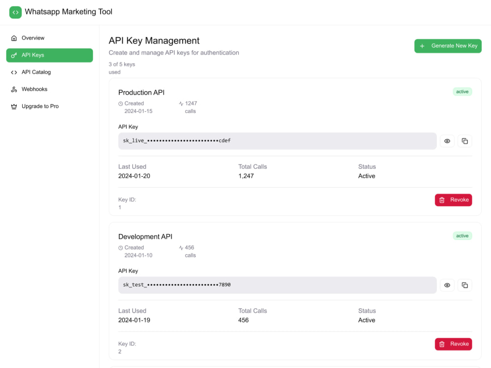Click the webhook icon in the sidebar
The image size is (491, 368).
pyautogui.click(x=14, y=89)
